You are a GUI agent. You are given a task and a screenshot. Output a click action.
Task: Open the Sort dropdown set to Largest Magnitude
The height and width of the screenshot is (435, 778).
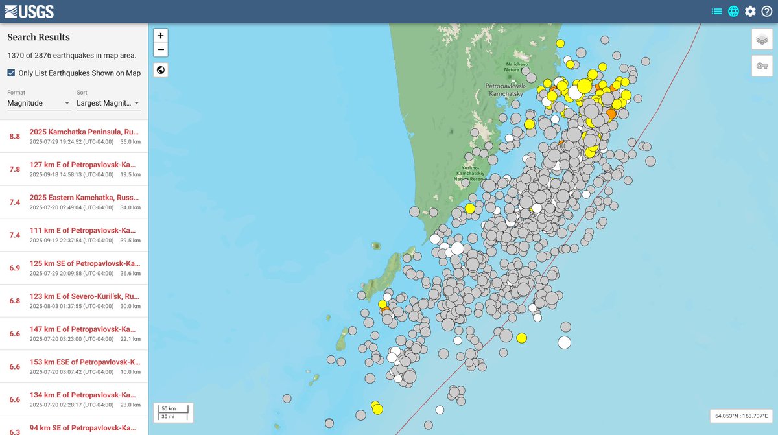pos(108,103)
